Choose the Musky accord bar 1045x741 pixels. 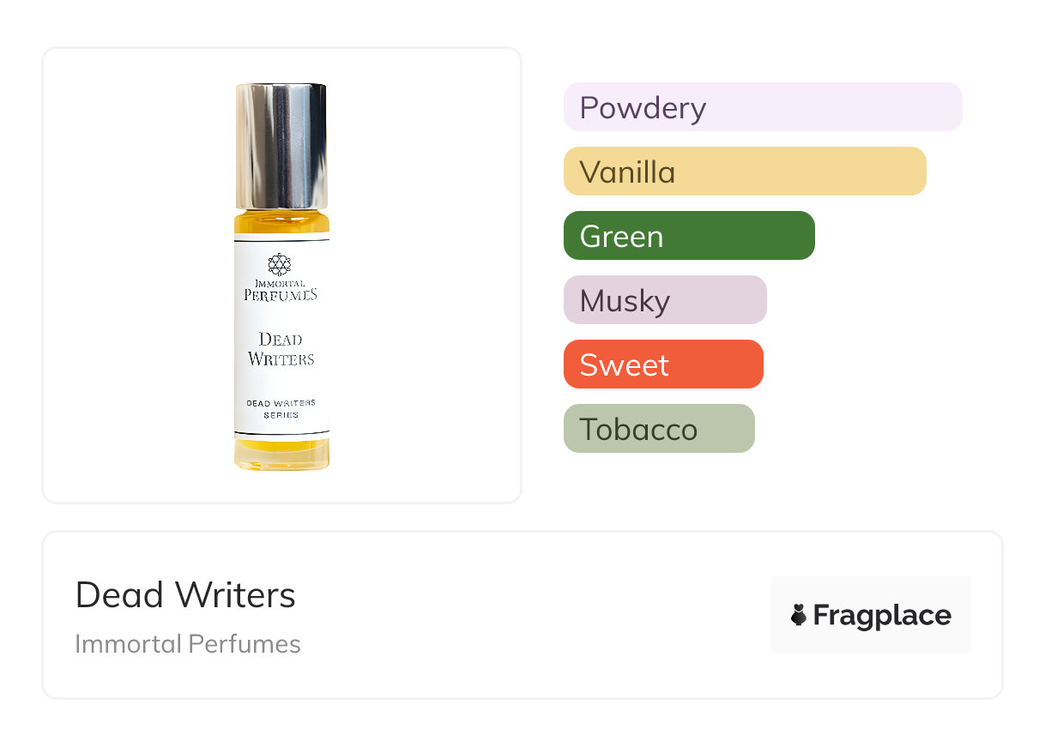[665, 300]
